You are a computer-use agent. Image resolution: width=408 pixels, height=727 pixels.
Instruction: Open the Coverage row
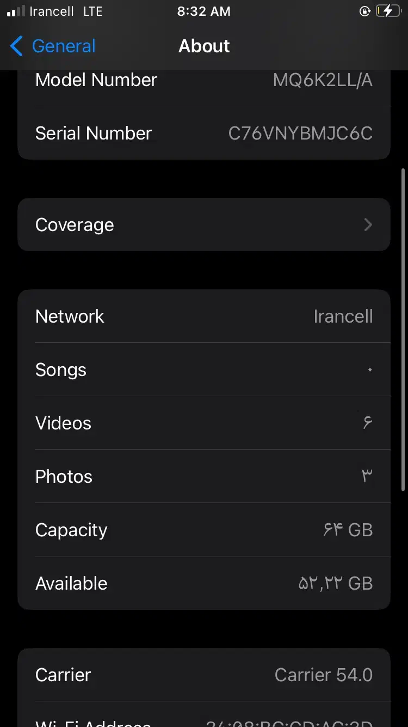click(x=203, y=225)
